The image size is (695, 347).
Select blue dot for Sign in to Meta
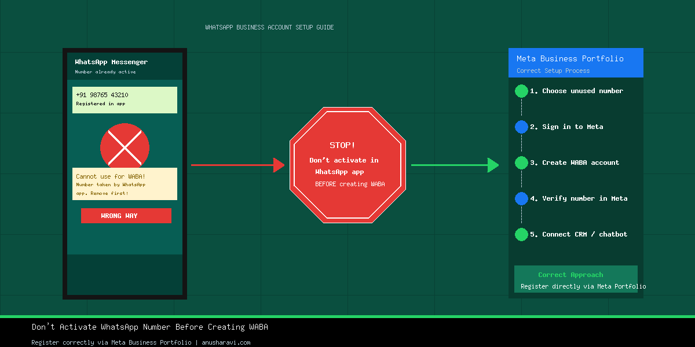click(x=521, y=127)
